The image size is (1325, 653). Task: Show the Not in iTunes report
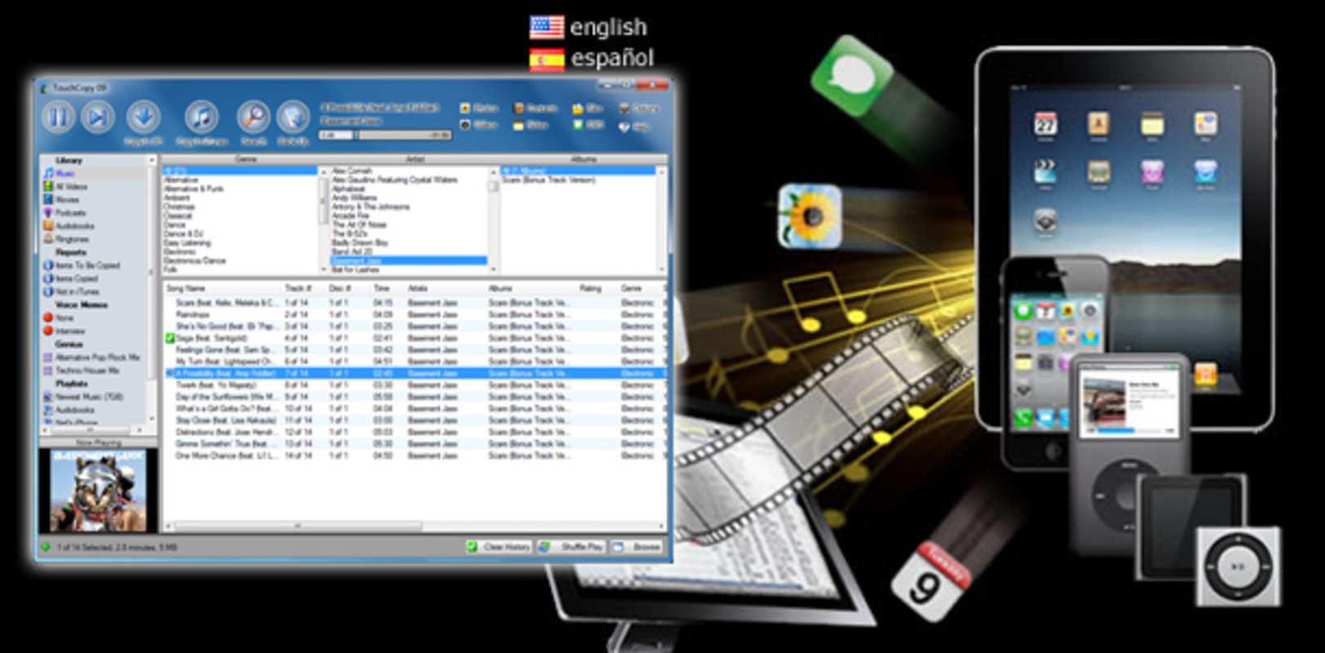(71, 291)
